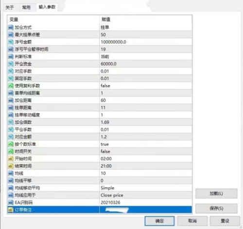Viewport: 243px width, 229px height.
Task: Click the icon beside EA识别码 row
Action: click(x=11, y=202)
